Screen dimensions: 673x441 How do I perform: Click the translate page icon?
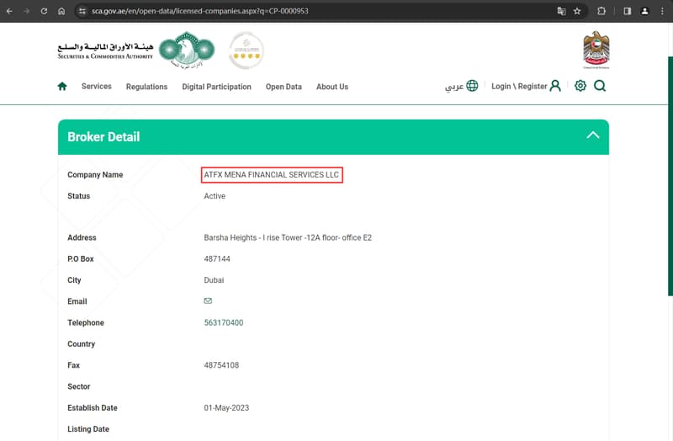point(561,11)
